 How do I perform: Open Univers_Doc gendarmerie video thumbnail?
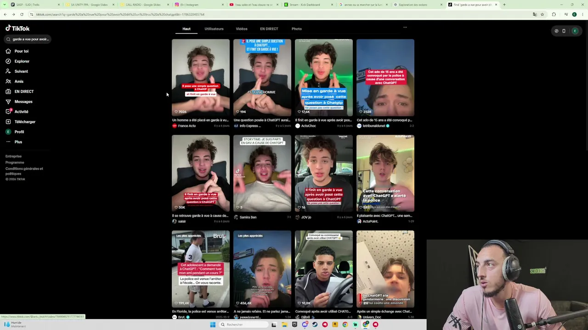click(x=385, y=269)
